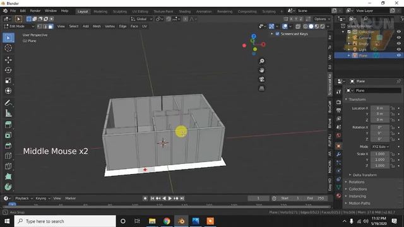The width and height of the screenshot is (404, 227).
Task: Expand the Collections panel
Action: click(x=358, y=189)
